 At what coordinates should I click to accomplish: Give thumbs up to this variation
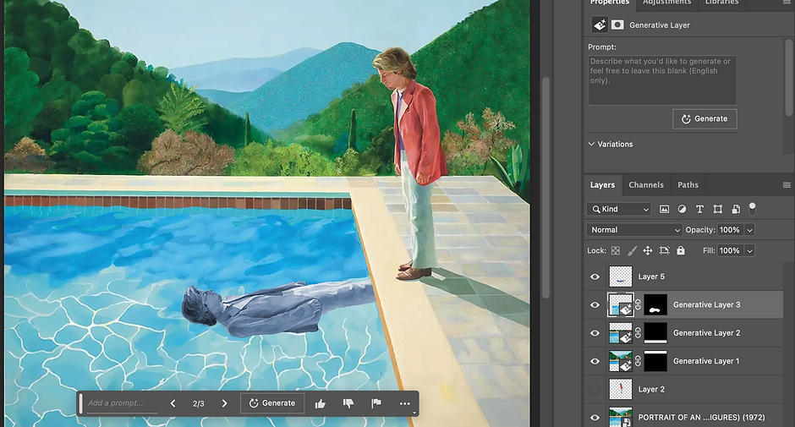[320, 403]
